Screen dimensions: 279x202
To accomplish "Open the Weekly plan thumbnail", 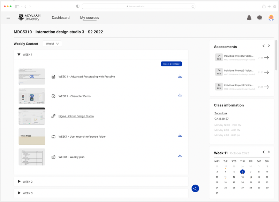I will click(32, 157).
